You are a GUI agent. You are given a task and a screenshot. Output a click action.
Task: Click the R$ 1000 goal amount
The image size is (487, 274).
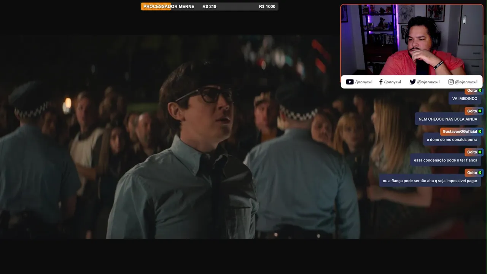[267, 6]
